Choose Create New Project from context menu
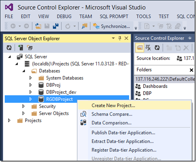This screenshot has width=196, height=162. (x=134, y=105)
